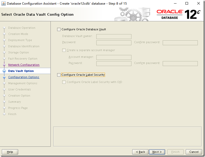
Task: Click the greyed-out Finish button
Action: (175, 152)
